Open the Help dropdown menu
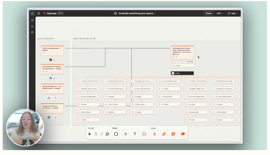The width and height of the screenshot is (270, 155). click(x=233, y=13)
